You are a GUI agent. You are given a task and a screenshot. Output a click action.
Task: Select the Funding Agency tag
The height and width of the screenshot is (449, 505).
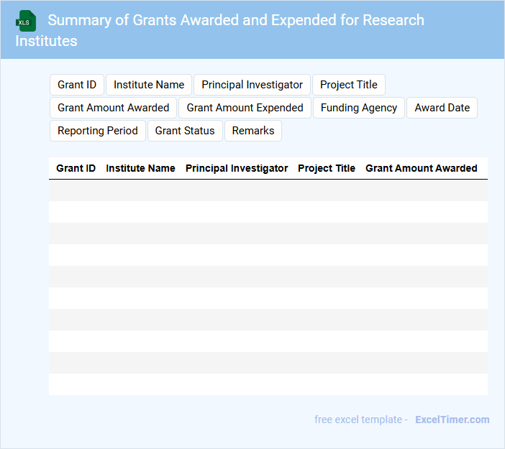[x=358, y=108]
